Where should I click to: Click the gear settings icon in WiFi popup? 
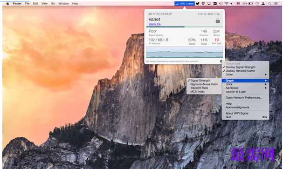click(221, 61)
